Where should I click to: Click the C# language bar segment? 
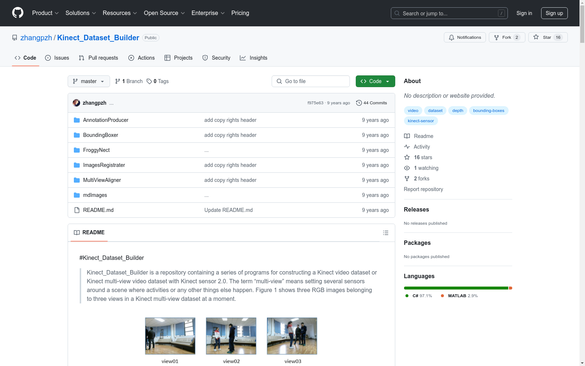coord(456,288)
